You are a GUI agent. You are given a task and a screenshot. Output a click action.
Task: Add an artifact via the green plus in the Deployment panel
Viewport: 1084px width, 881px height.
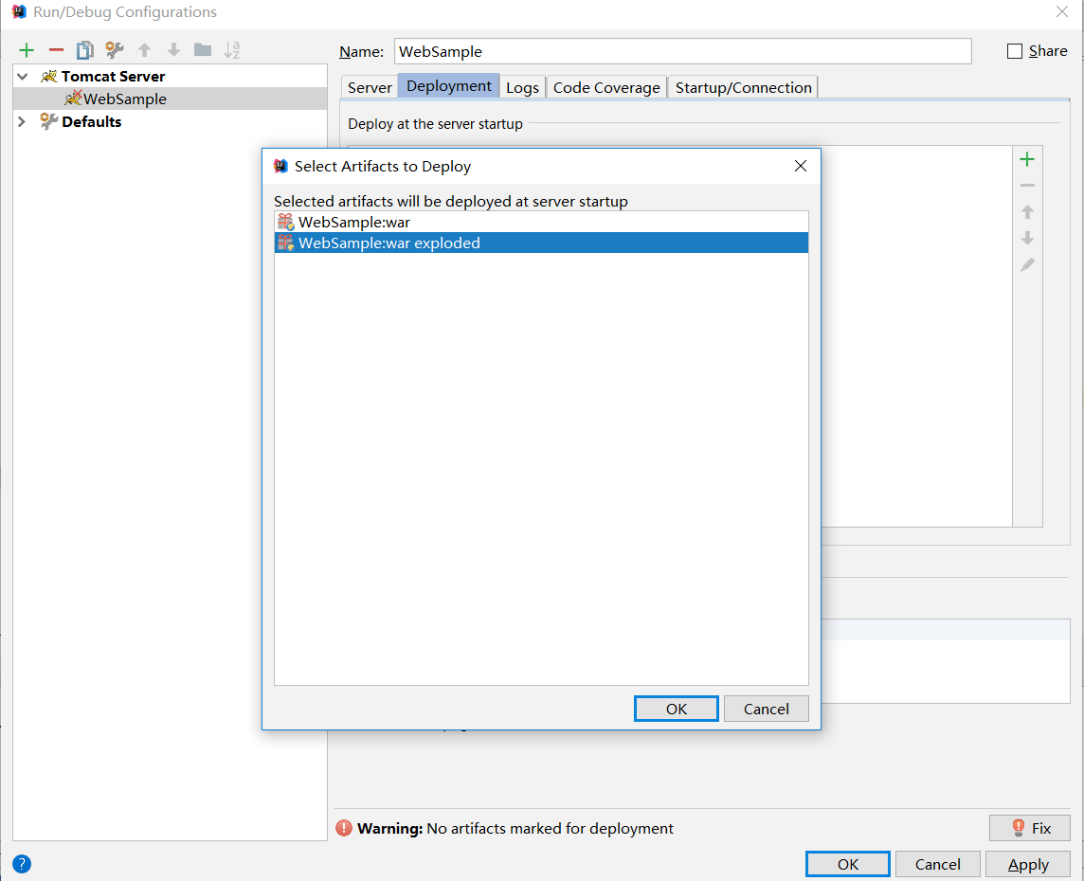[1027, 159]
